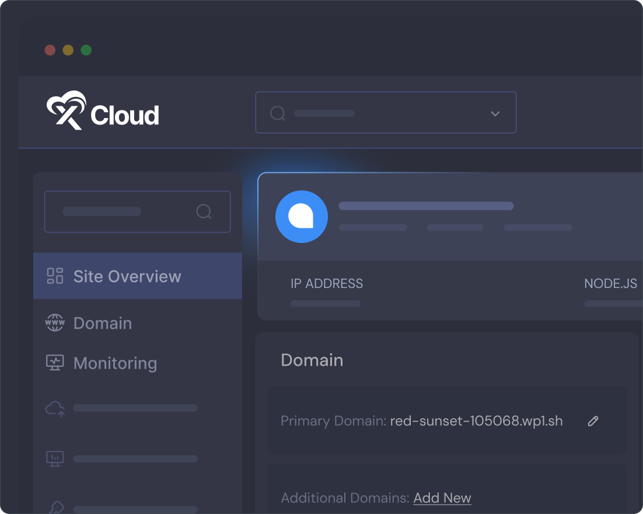Click the monitor chart sidebar icon
643x514 pixels.
55,459
